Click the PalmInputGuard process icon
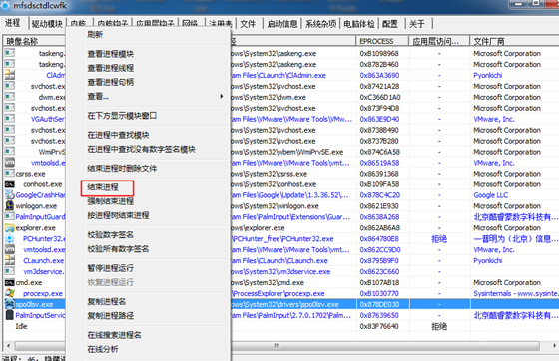The image size is (559, 361). (x=10, y=216)
